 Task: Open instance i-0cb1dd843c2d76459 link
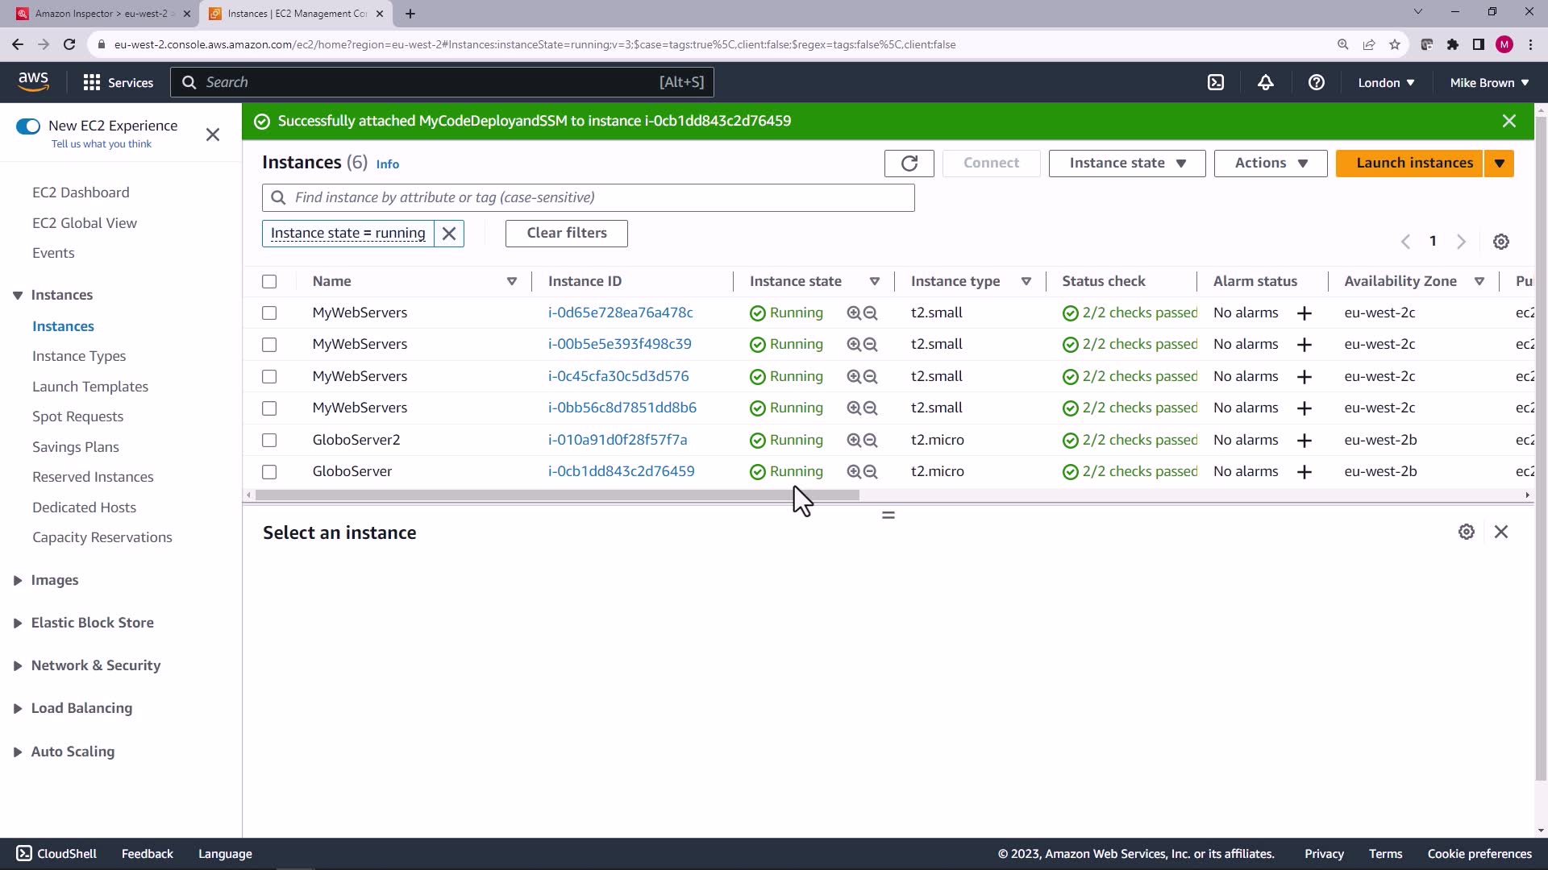tap(621, 472)
